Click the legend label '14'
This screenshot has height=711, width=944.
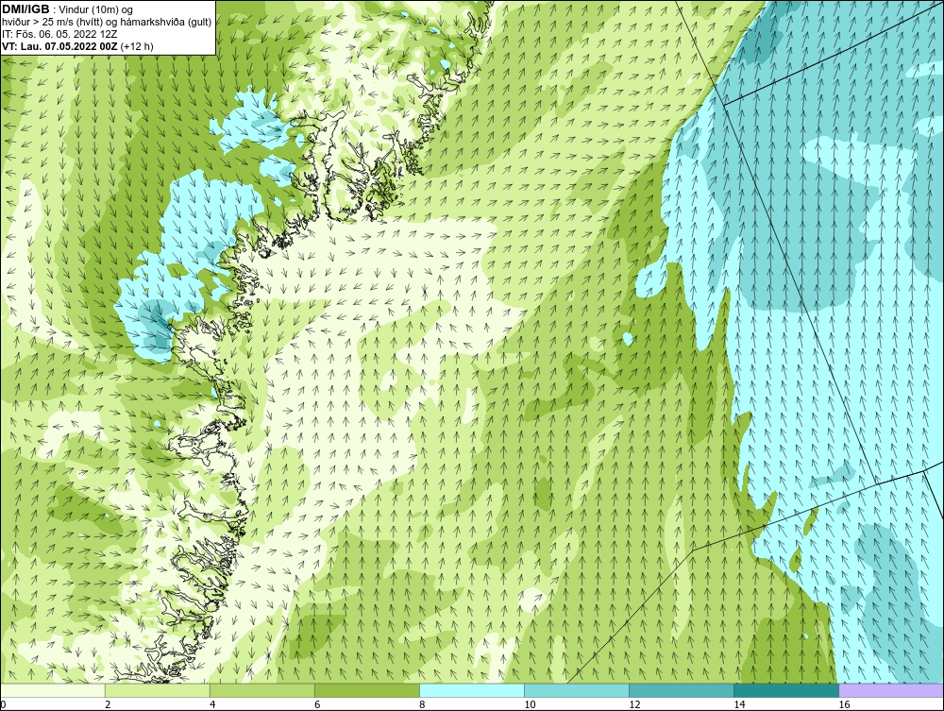739,704
